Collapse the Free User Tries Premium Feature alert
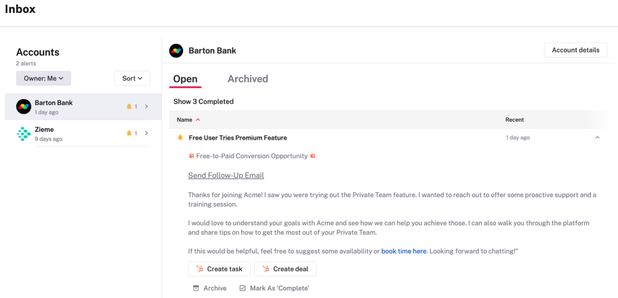 (597, 138)
